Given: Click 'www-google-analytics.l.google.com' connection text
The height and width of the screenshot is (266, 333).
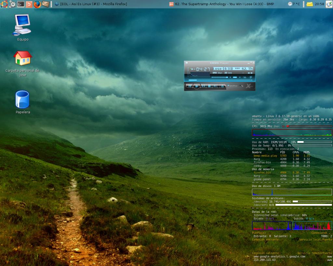Looking at the screenshot, I should pyautogui.click(x=279, y=257).
